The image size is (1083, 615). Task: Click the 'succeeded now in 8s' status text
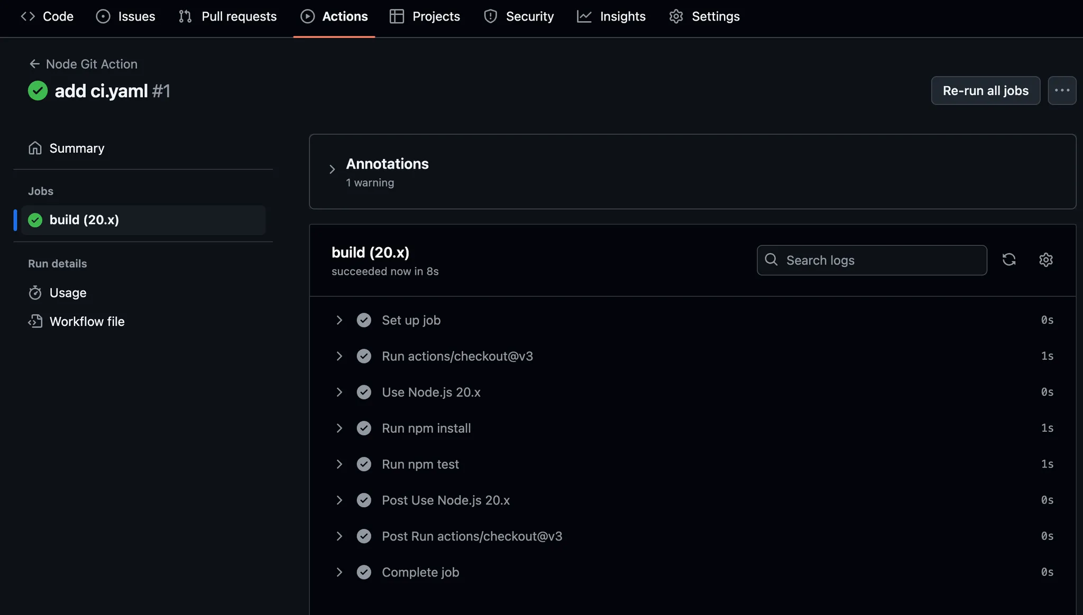coord(385,272)
